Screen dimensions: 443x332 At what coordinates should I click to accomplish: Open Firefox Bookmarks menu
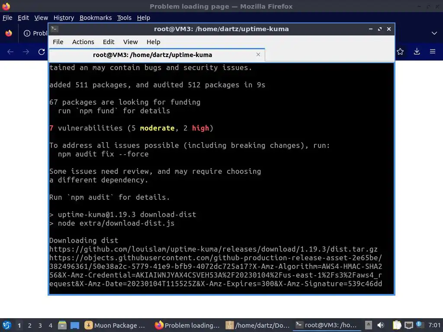[x=96, y=18]
